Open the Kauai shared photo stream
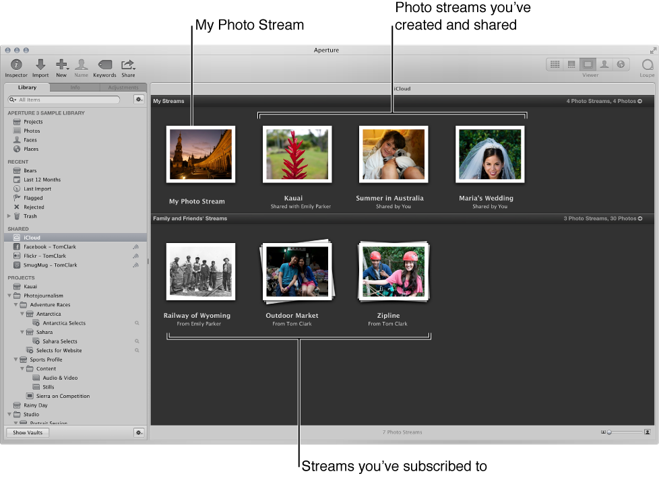659x478 pixels. pos(296,153)
